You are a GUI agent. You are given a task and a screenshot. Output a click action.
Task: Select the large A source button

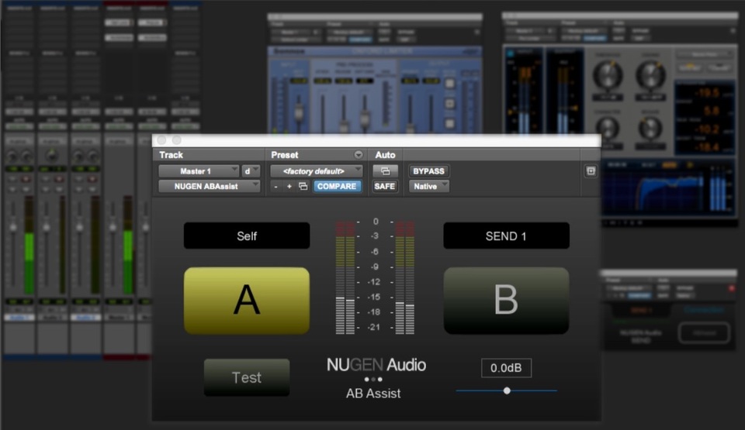tap(246, 301)
